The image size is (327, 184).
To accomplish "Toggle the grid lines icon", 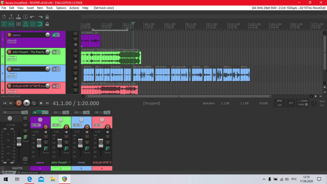I will 33,24.
